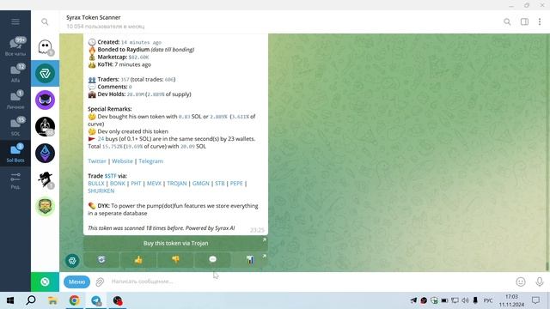Image resolution: width=550 pixels, height=309 pixels.
Task: Switch to the SOL folder
Action: pos(15,126)
